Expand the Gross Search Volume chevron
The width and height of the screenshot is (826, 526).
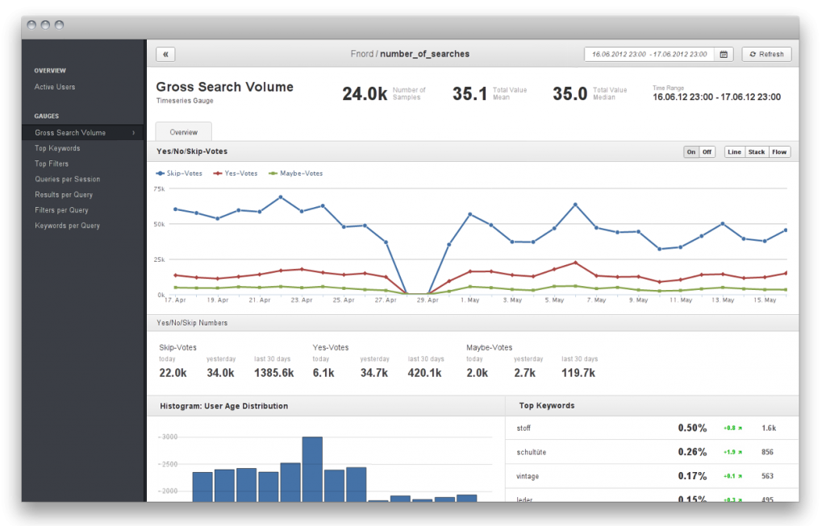tap(133, 133)
